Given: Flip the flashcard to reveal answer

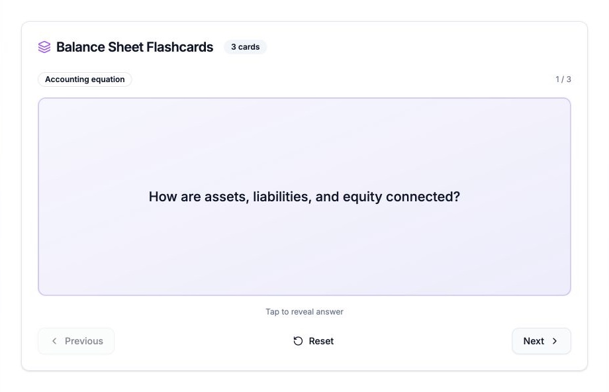Looking at the screenshot, I should tap(304, 197).
